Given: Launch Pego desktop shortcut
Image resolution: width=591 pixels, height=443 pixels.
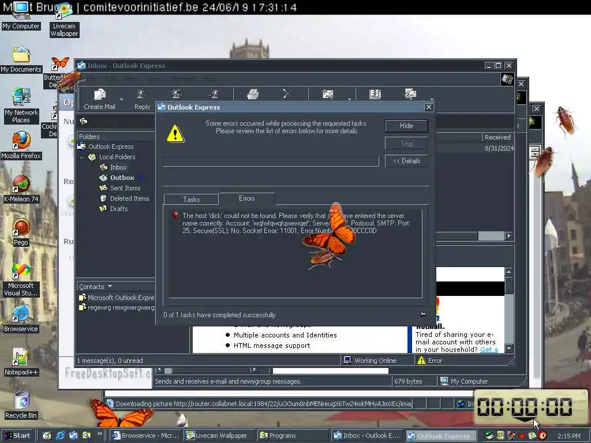Looking at the screenshot, I should [21, 232].
